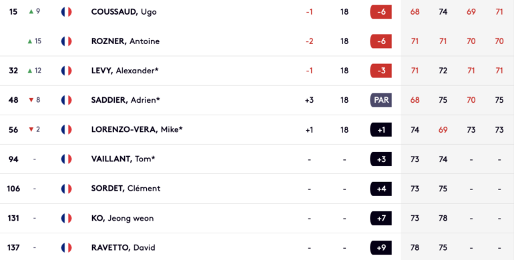Image resolution: width=514 pixels, height=260 pixels.
Task: Click LORENZO-VERA's red 69 round score
Action: [443, 130]
